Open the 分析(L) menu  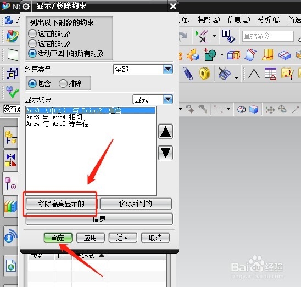[269, 20]
